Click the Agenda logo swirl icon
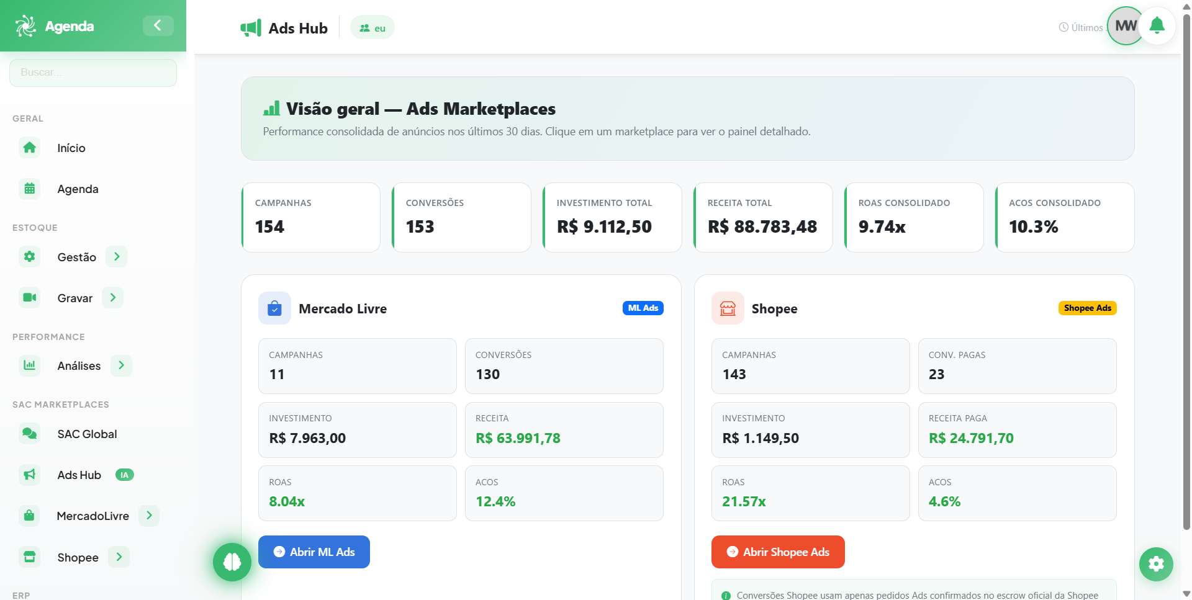 click(x=25, y=26)
